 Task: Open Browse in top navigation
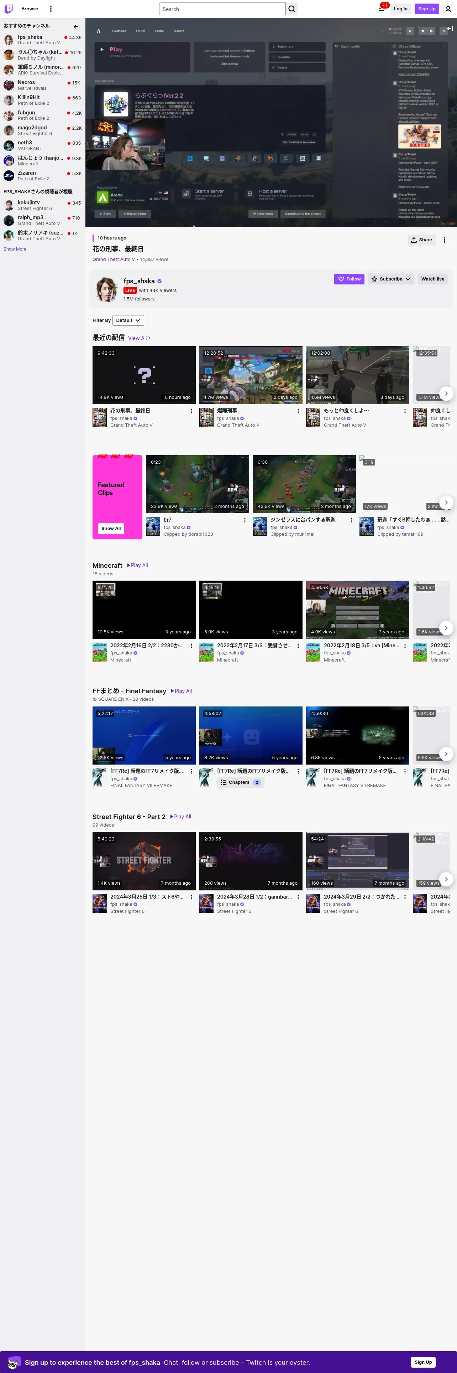[30, 9]
